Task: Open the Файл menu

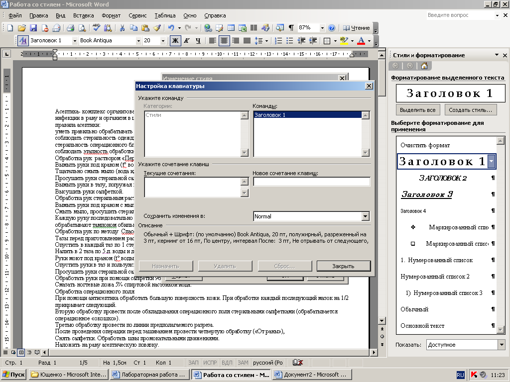Action: [x=15, y=15]
